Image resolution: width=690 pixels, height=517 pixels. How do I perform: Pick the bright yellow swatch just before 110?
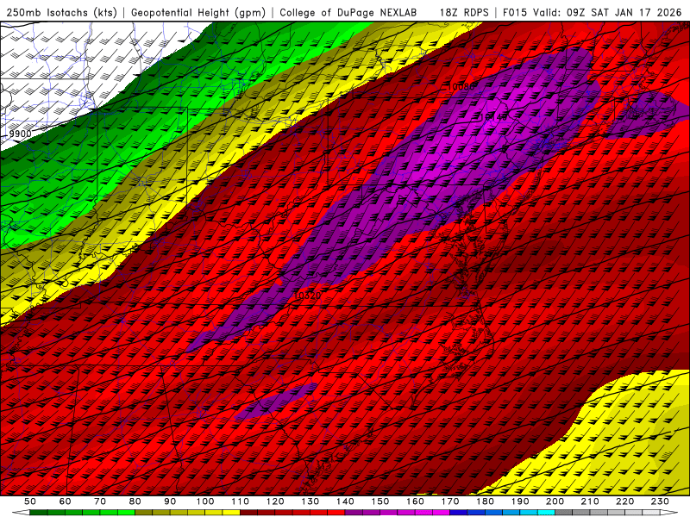pos(231,513)
